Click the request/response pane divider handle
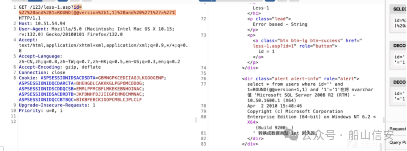 pyautogui.click(x=196, y=120)
